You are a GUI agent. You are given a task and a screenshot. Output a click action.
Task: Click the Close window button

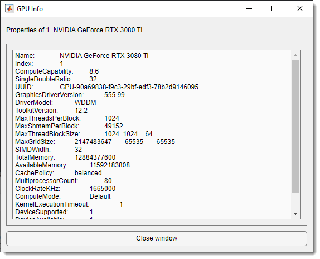[x=157, y=238]
